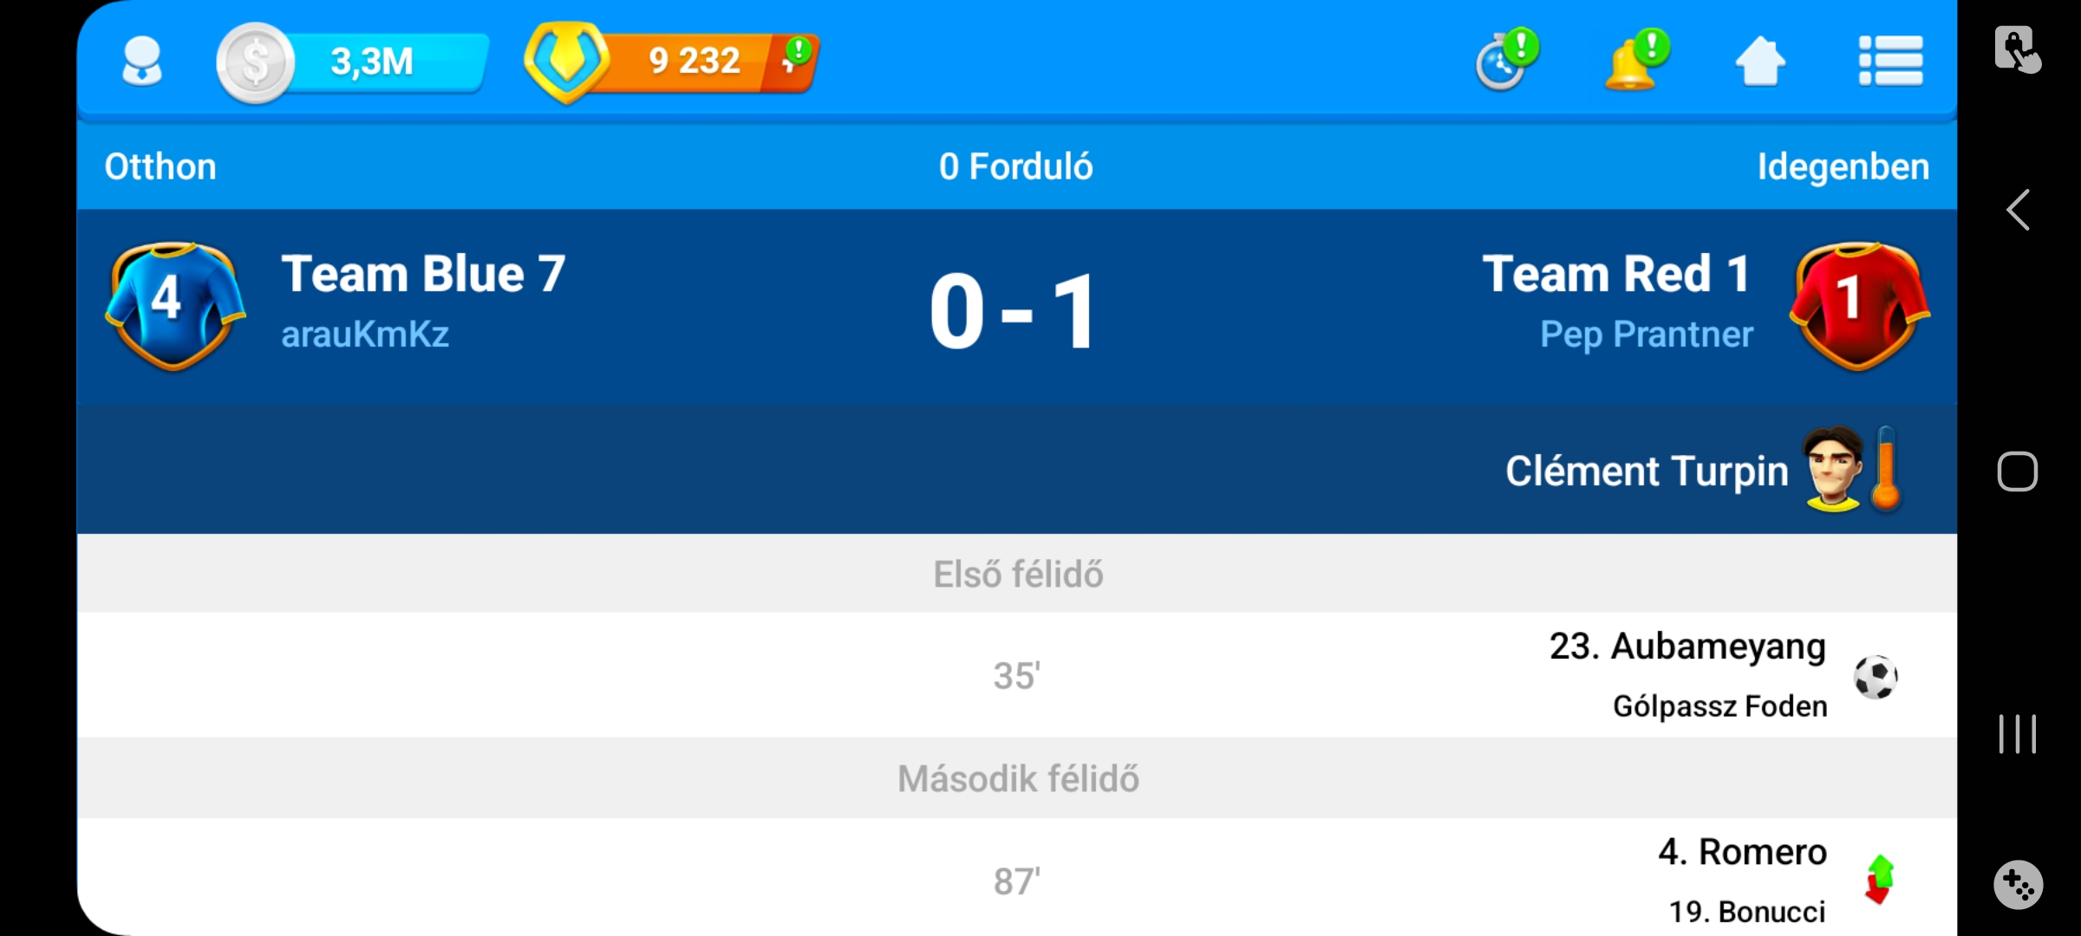
Task: Tap the referee avatar icon
Action: (x=1831, y=470)
